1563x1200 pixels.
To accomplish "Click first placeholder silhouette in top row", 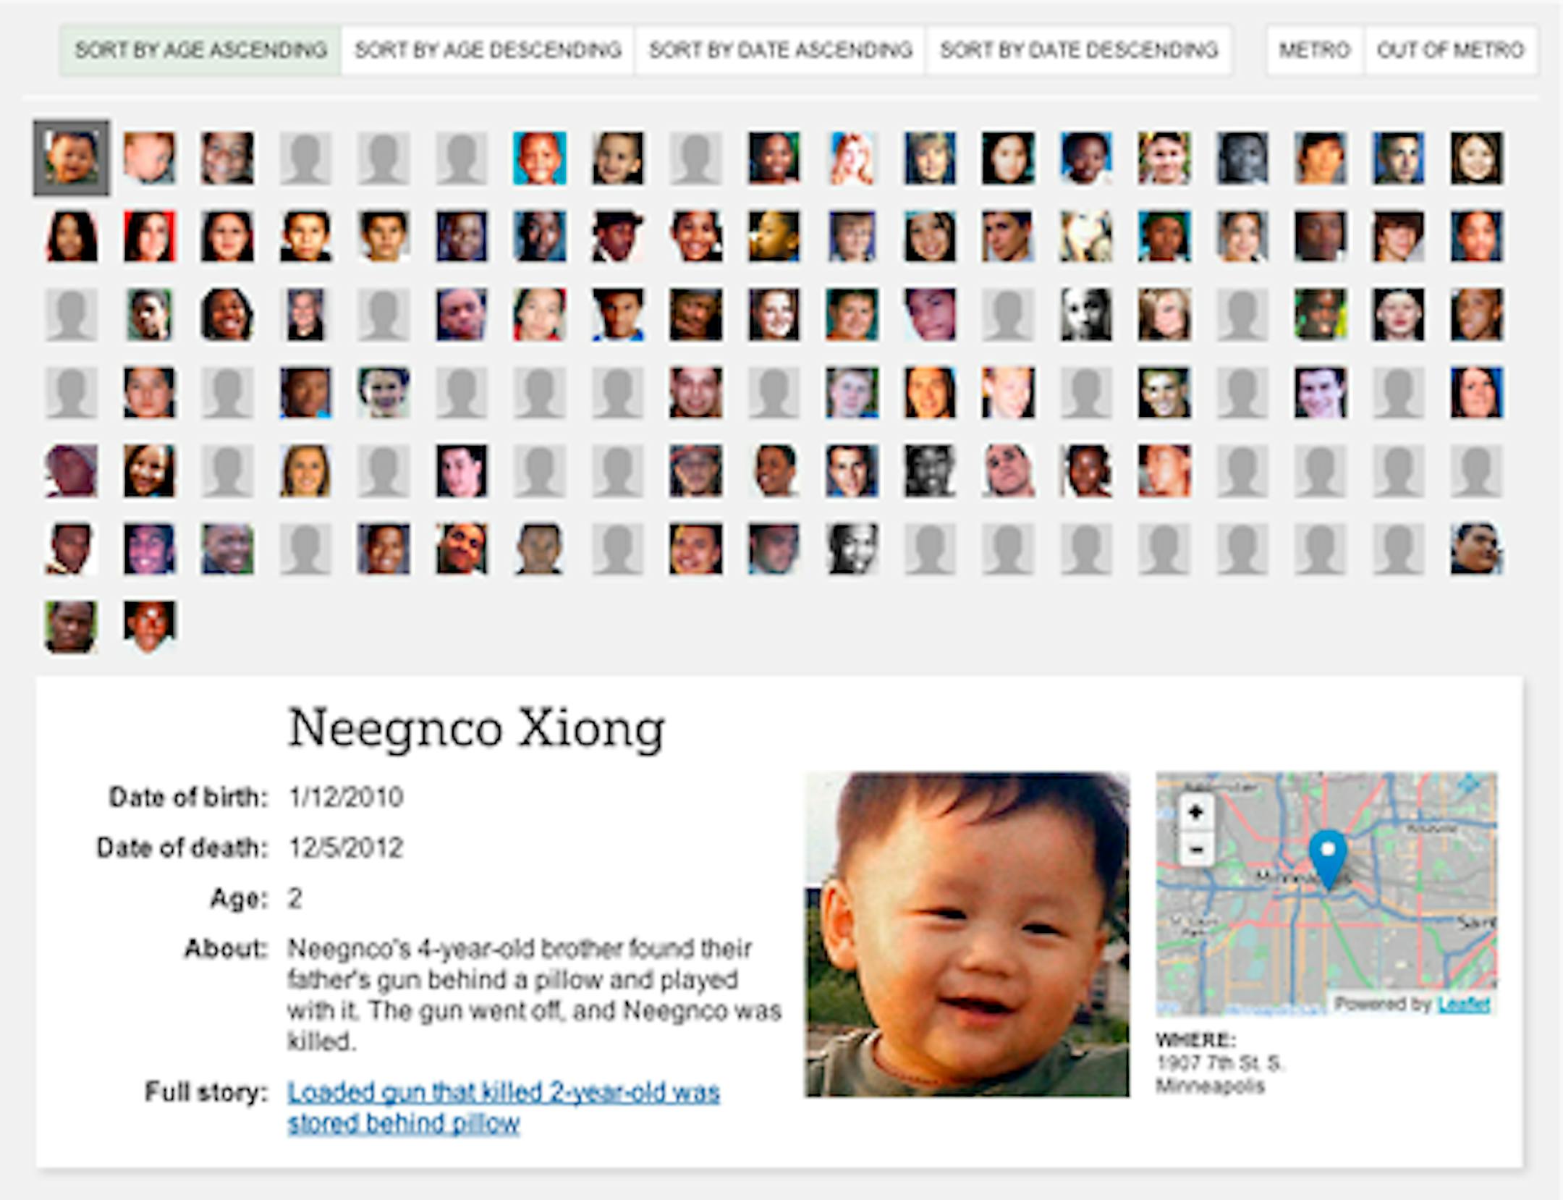I will (305, 158).
